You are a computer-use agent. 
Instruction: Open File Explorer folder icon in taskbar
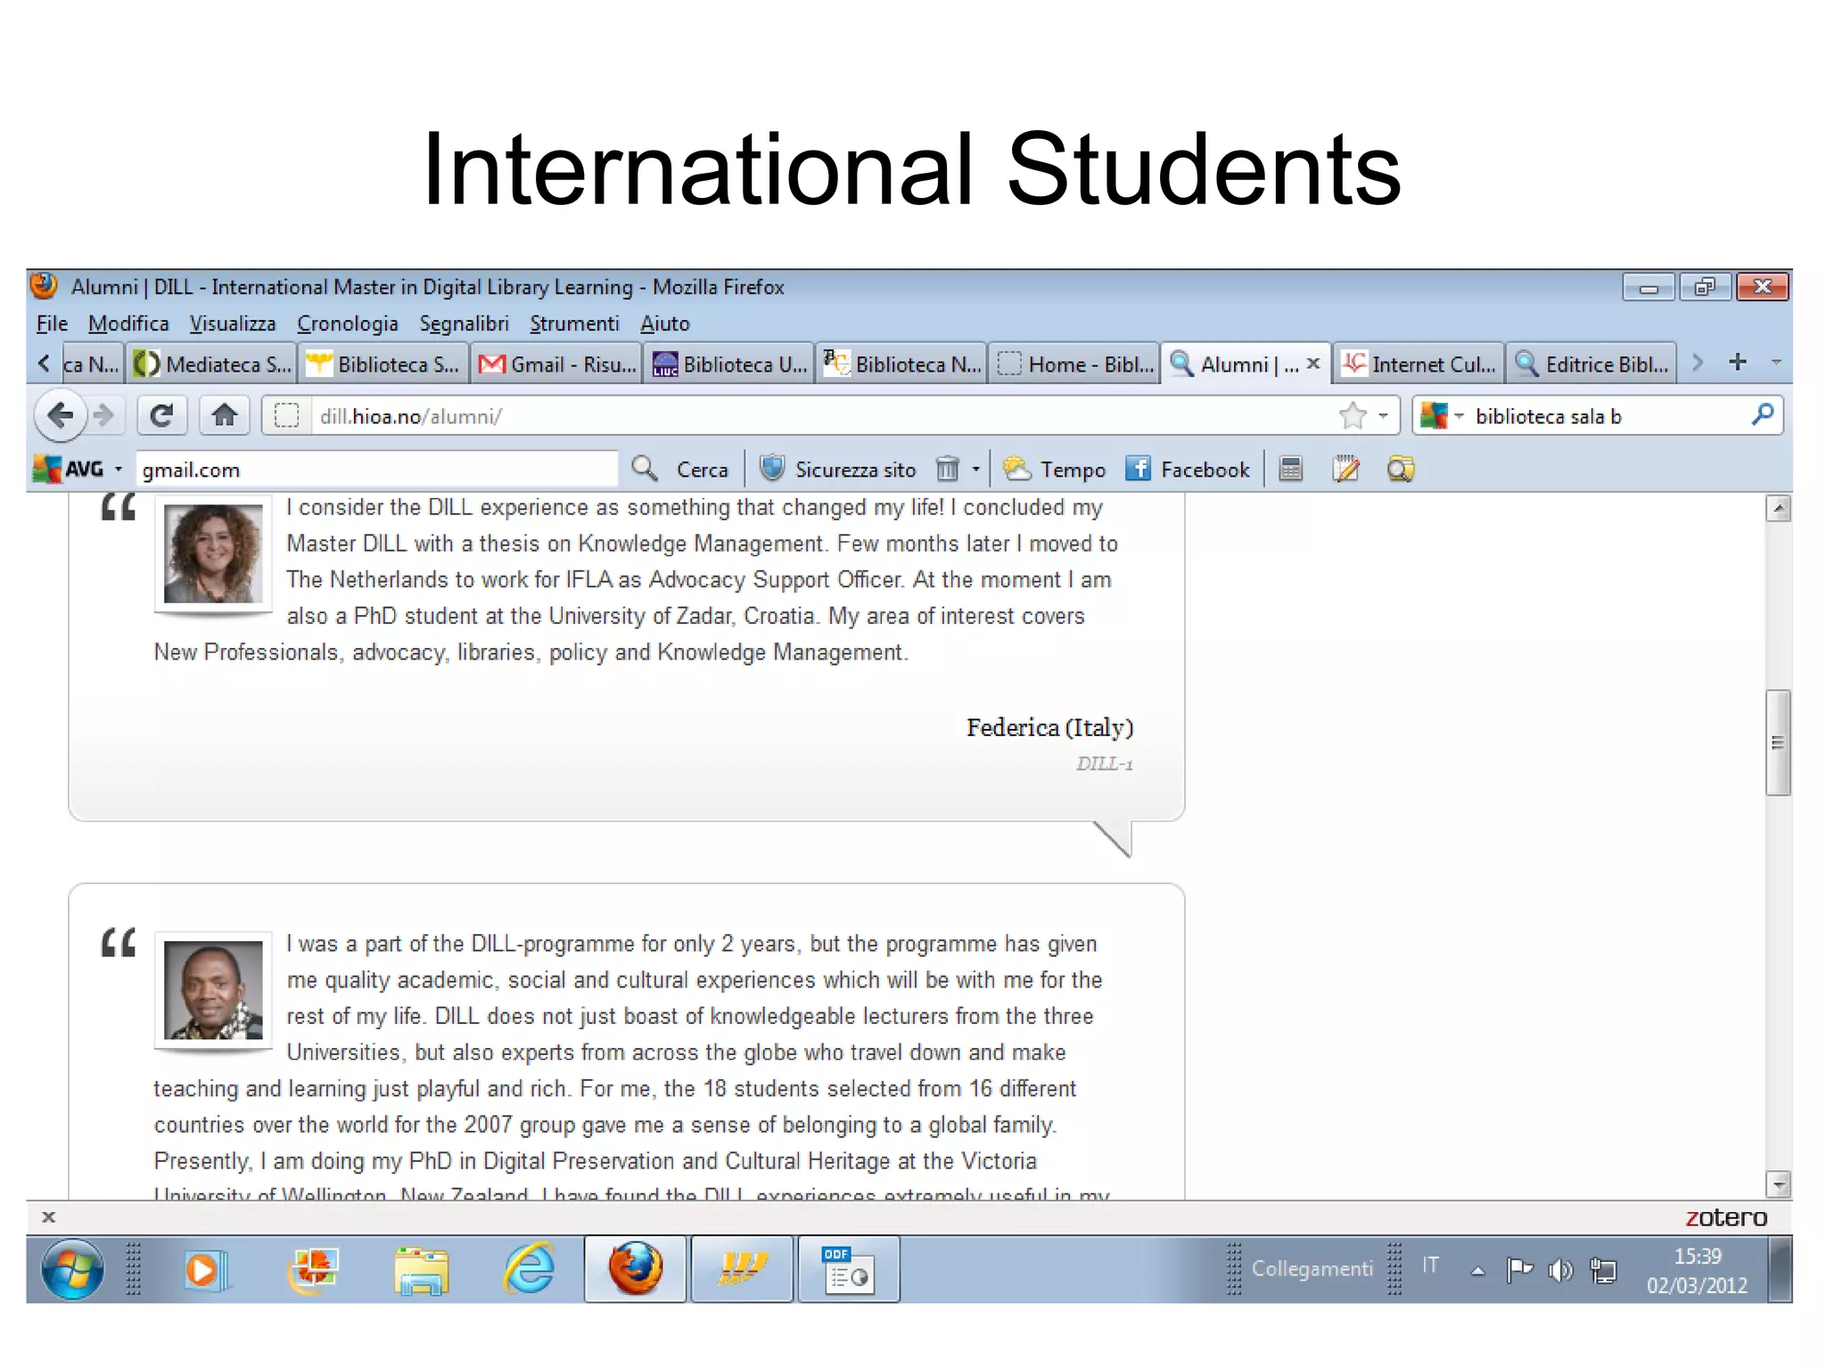pyautogui.click(x=420, y=1269)
